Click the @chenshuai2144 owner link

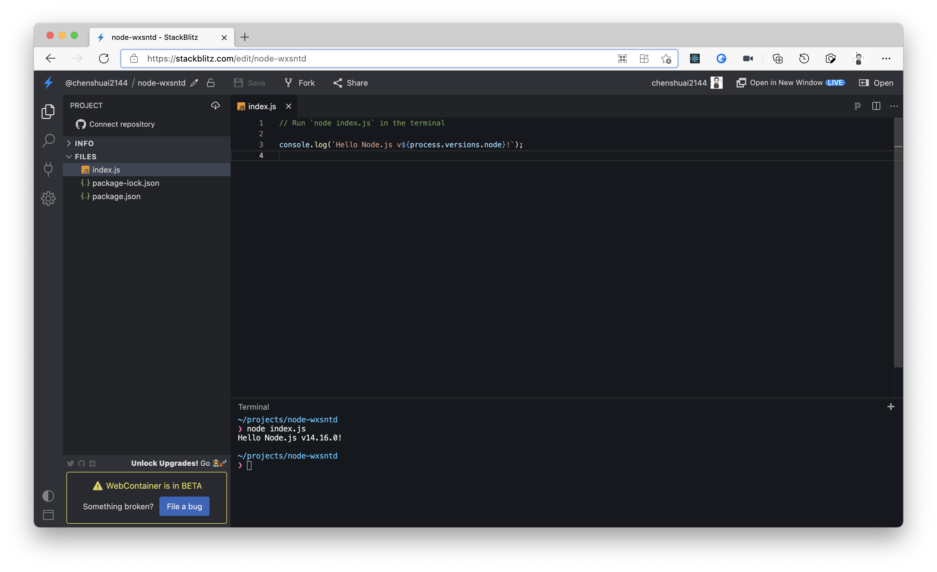coord(96,82)
